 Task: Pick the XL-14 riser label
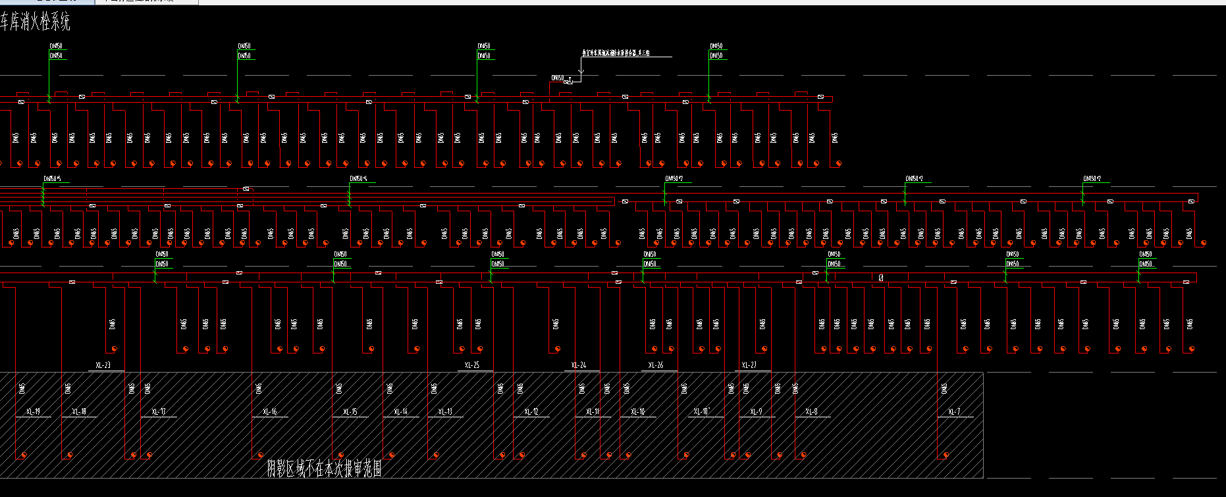click(401, 412)
